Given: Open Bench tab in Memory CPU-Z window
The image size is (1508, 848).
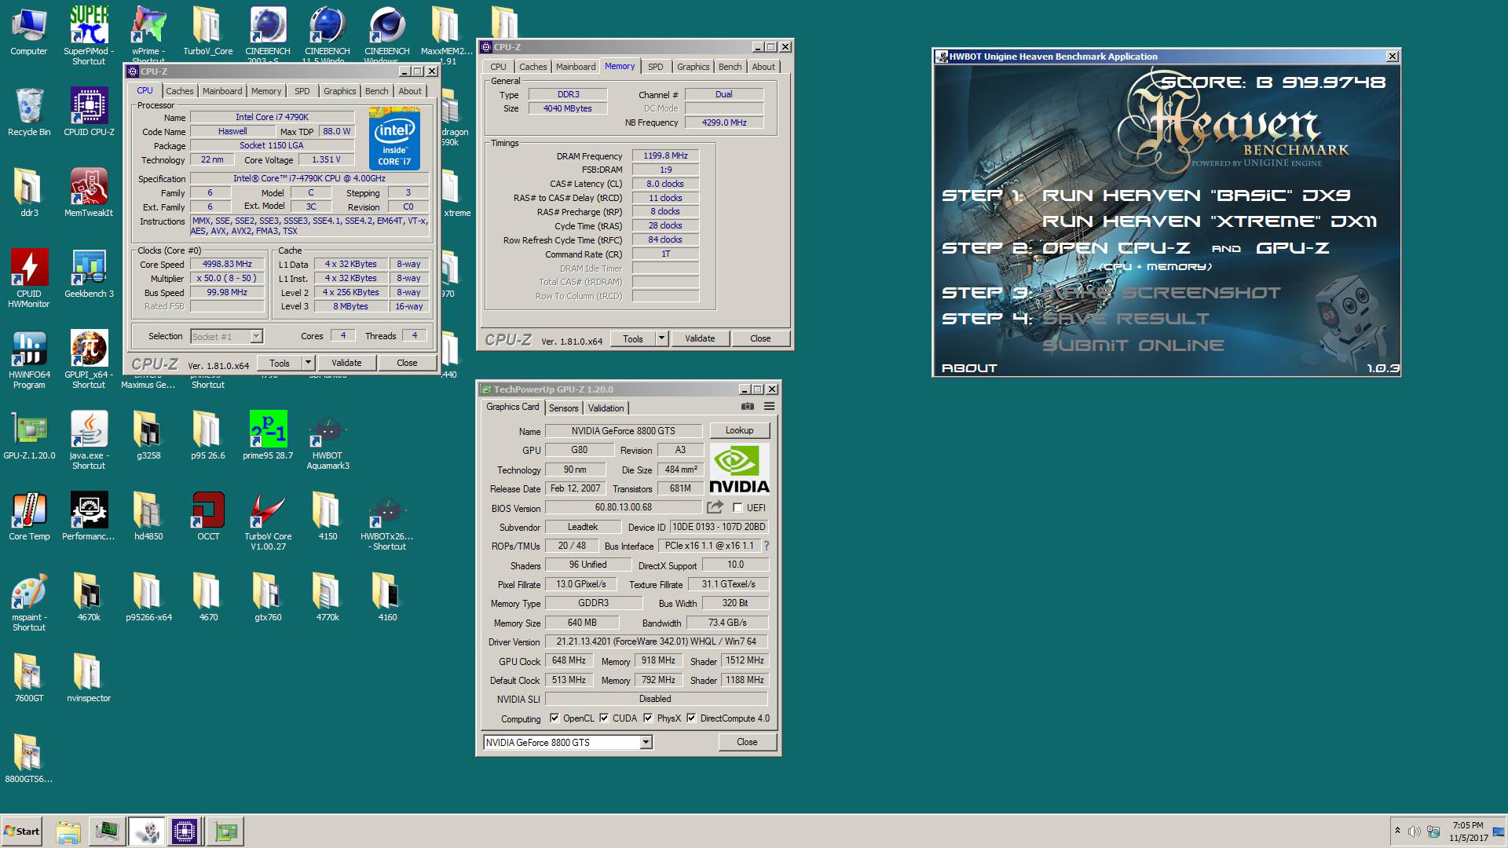Looking at the screenshot, I should tap(730, 67).
